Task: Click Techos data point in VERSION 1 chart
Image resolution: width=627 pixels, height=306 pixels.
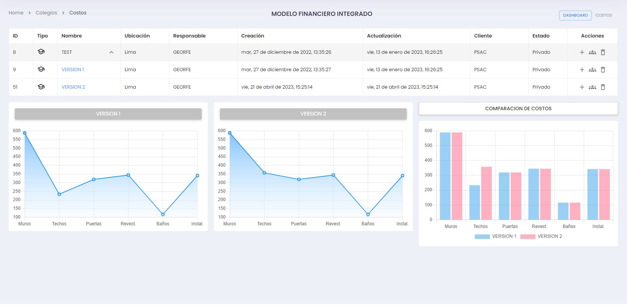Action: (x=59, y=194)
